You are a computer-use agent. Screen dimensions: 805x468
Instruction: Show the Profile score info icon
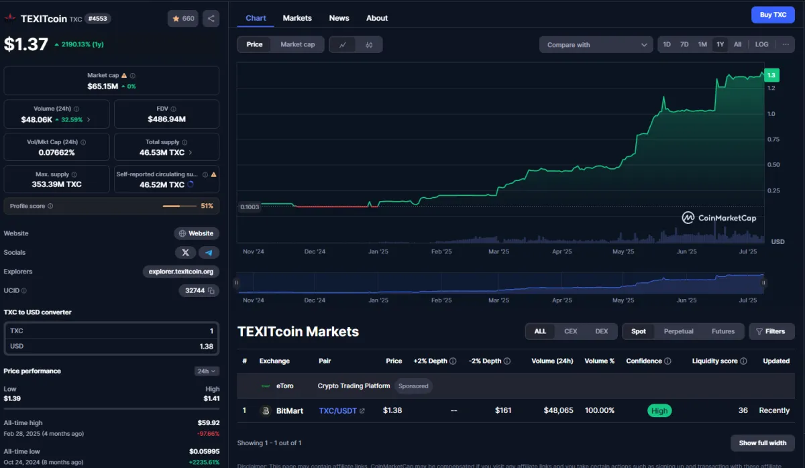[50, 206]
